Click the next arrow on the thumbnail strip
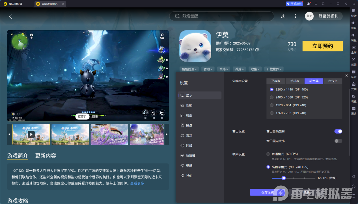358x204 pixels. tap(167, 134)
